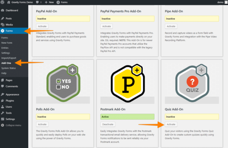Click the Appearance paintbrush icon

[x=3, y=94]
